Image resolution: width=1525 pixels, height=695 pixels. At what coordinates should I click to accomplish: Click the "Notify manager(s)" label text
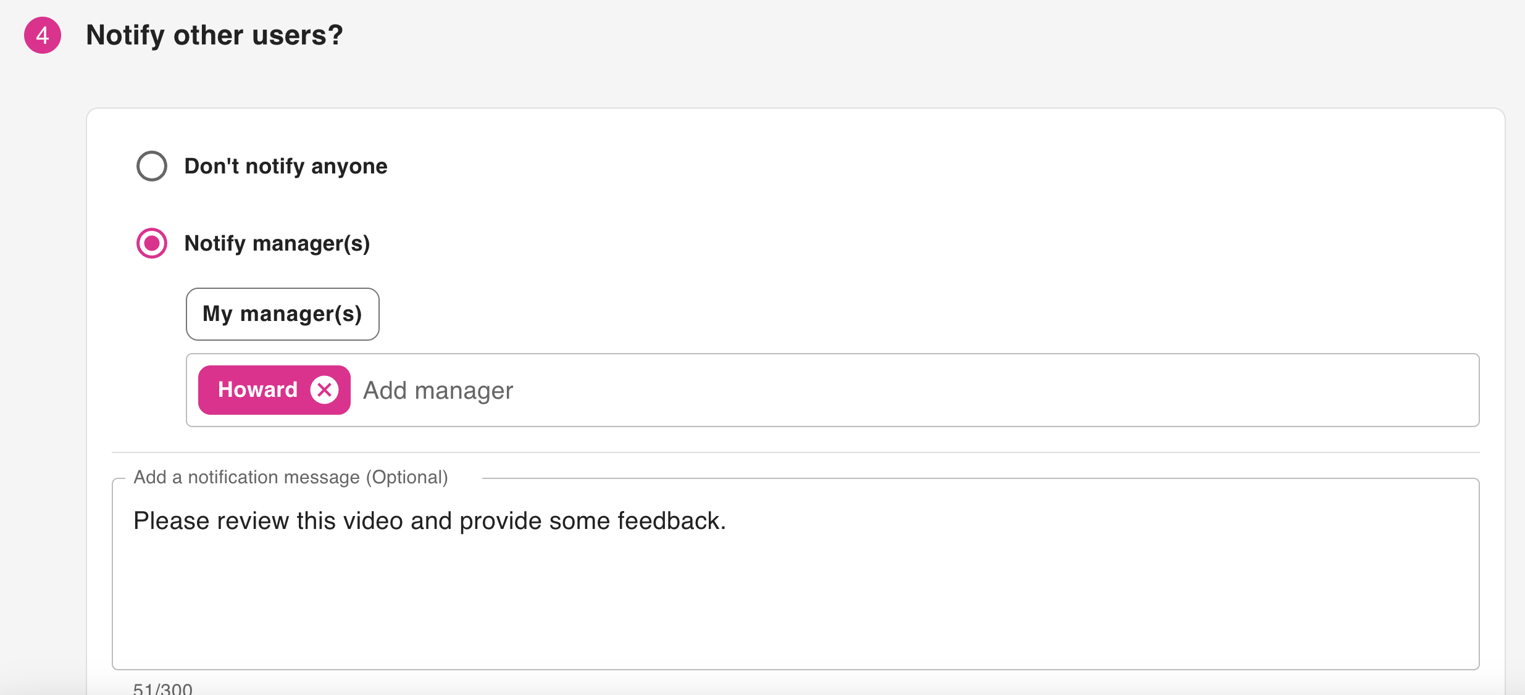(x=277, y=243)
